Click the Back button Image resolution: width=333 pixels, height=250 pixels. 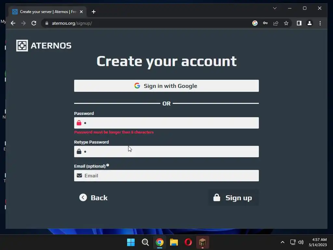93,198
